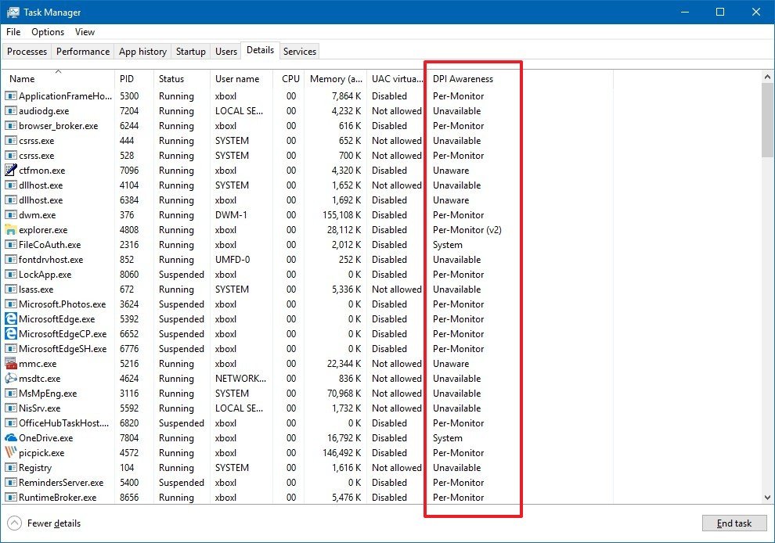Click the MicrosoftEdge.exe browser icon
The height and width of the screenshot is (543, 775).
click(x=10, y=318)
